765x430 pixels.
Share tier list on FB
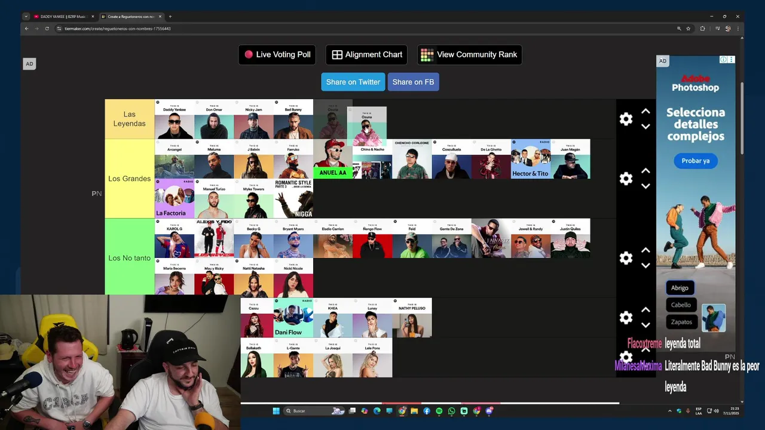tap(413, 82)
